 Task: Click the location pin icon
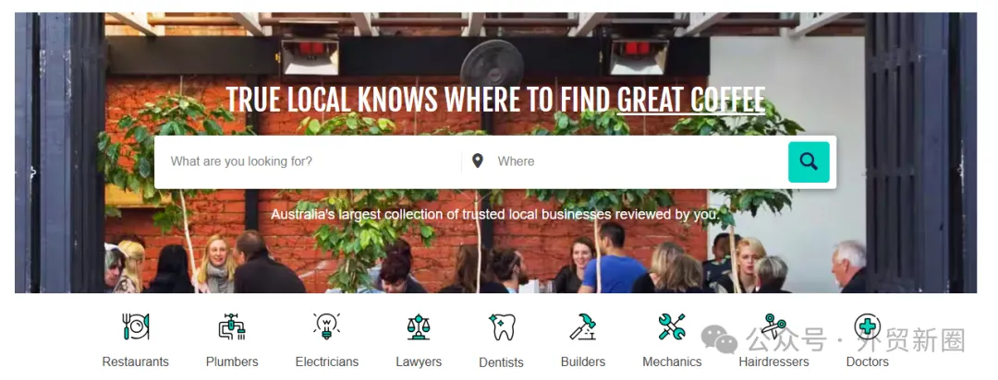click(x=478, y=160)
